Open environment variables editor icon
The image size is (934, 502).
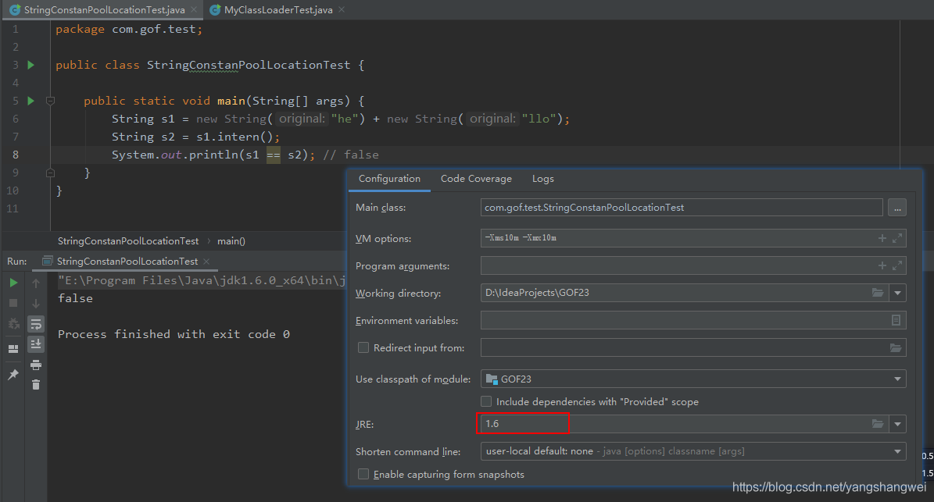coord(896,320)
